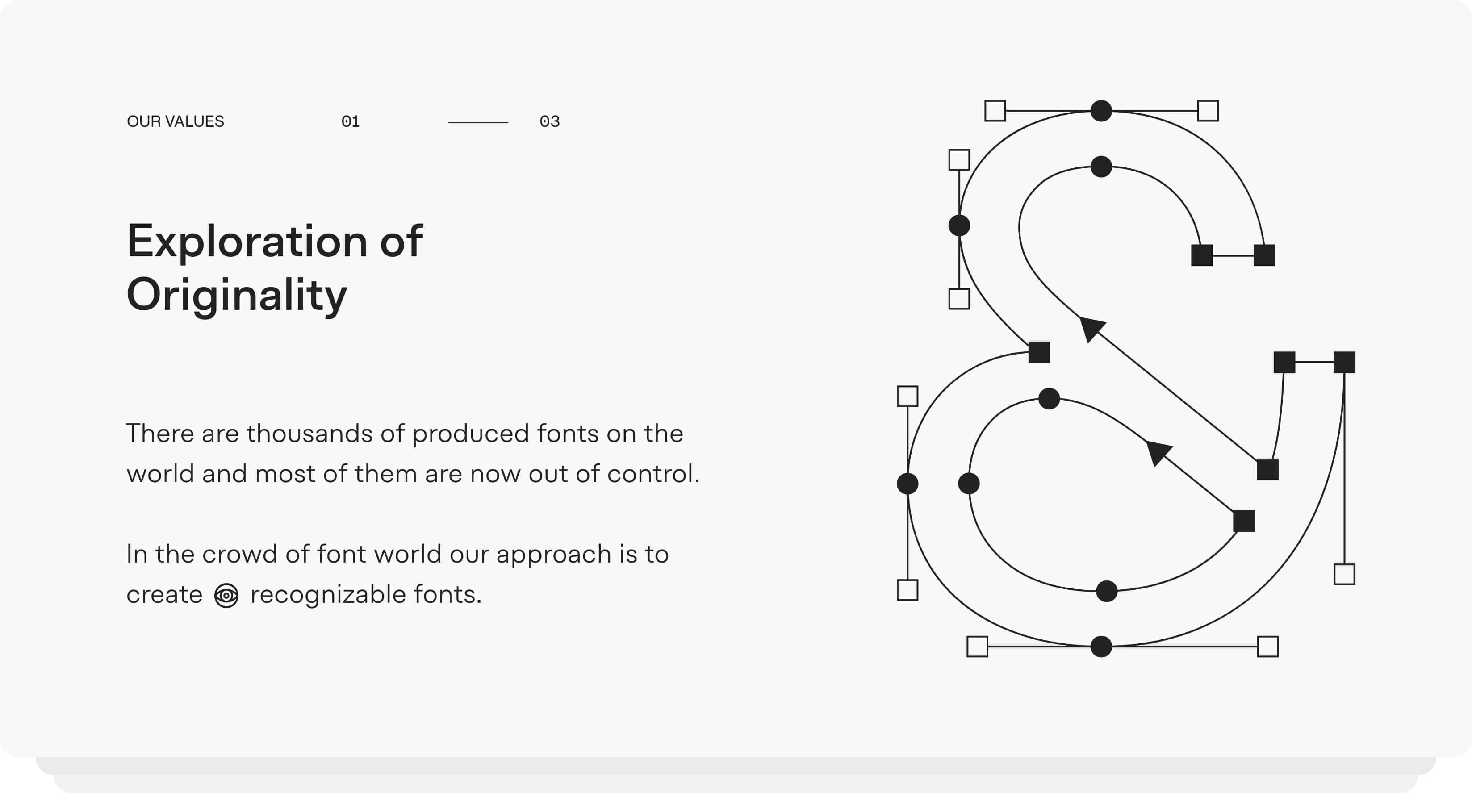Select slide number 01 indicator
Viewport: 1472px width, 793px height.
click(x=350, y=121)
